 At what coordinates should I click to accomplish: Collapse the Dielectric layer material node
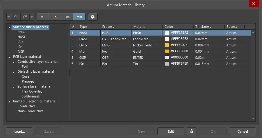pos(14,72)
